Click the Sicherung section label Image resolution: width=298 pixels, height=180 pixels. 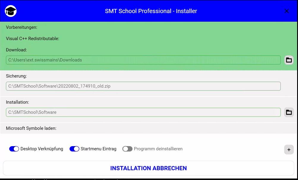(16, 76)
